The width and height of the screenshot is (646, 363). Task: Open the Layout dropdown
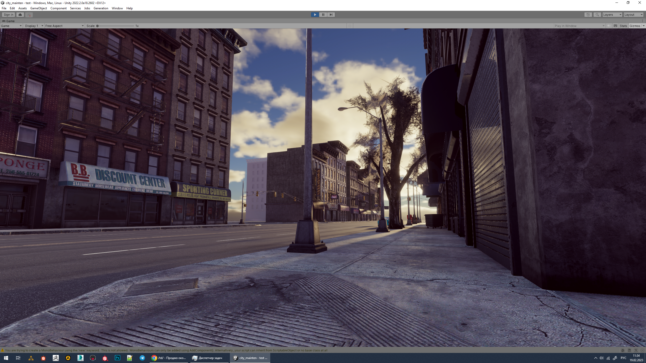(633, 15)
